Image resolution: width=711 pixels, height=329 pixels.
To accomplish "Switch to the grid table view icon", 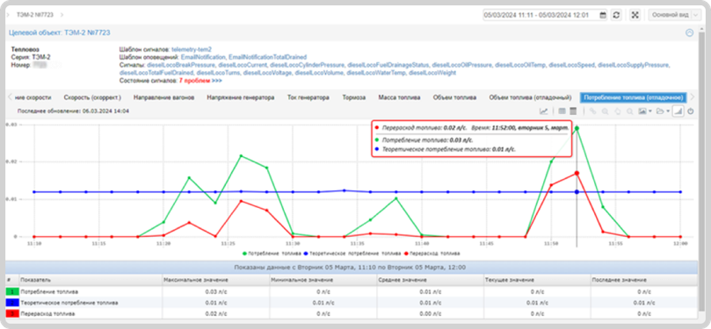I will pyautogui.click(x=562, y=111).
